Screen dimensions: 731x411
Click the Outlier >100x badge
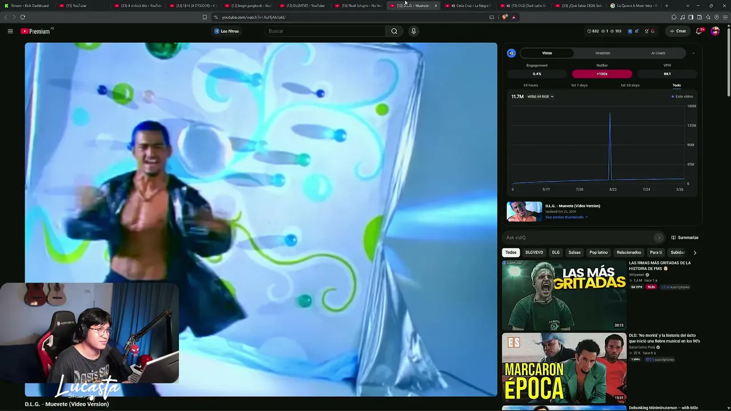602,74
